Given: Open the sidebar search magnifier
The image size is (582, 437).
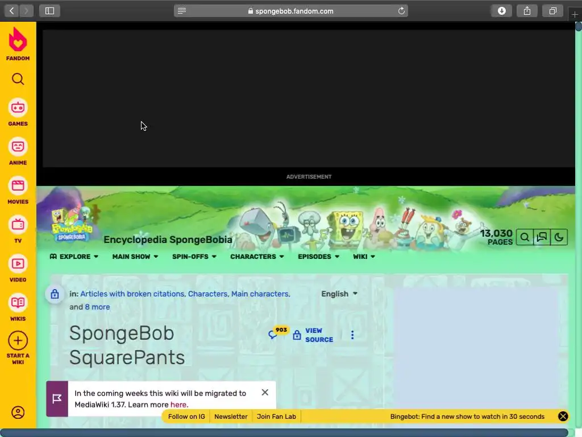Looking at the screenshot, I should [x=18, y=79].
